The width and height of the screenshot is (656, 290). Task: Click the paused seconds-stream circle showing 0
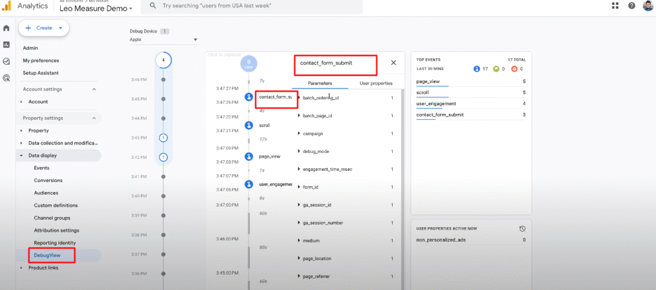[249, 63]
